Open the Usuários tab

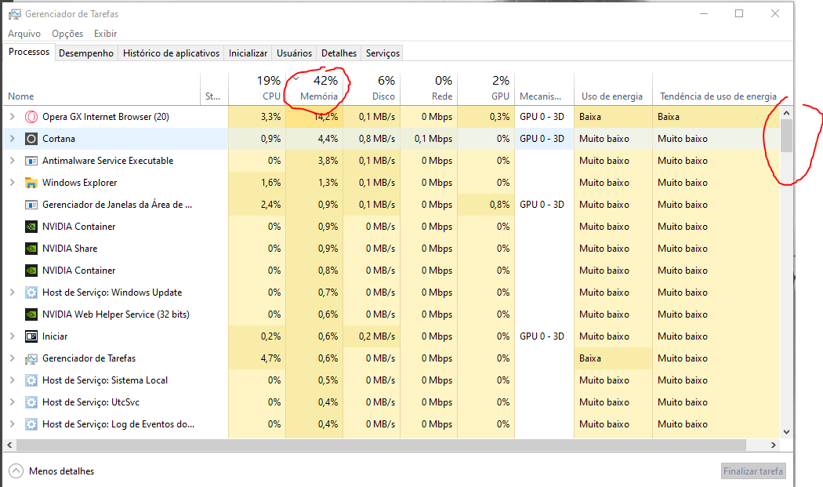point(295,53)
